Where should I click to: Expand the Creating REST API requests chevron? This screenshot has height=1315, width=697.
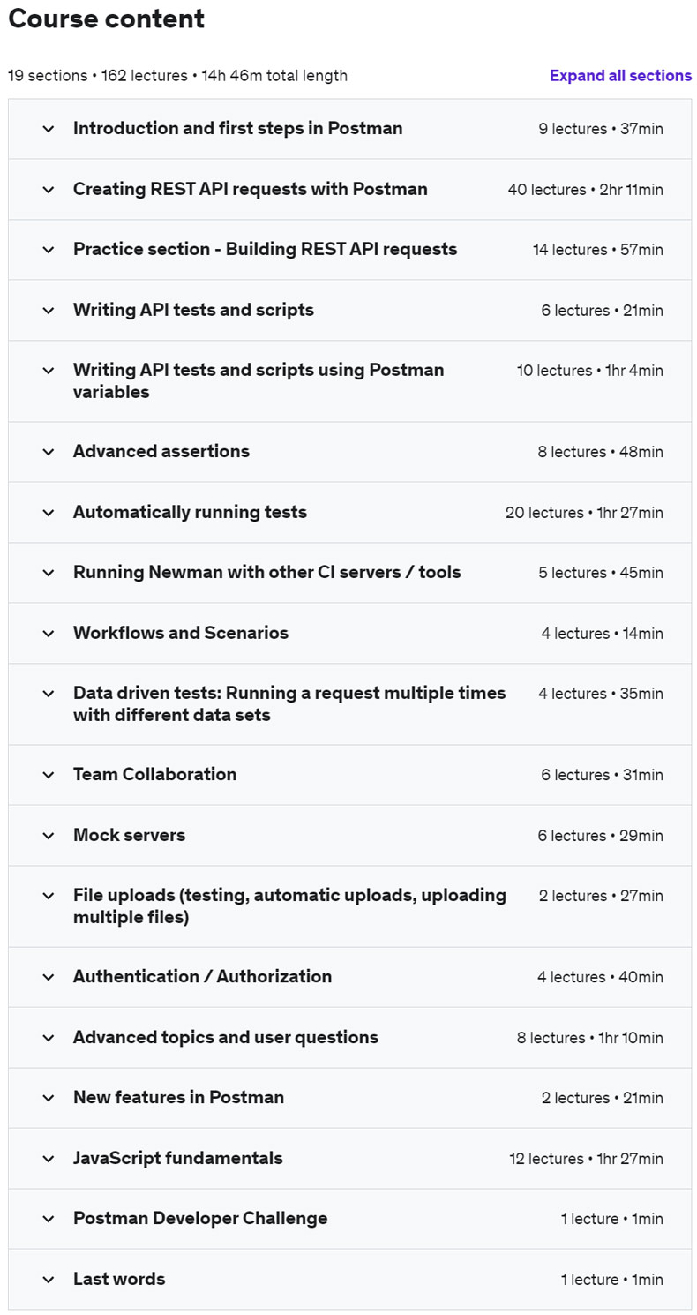coord(49,189)
